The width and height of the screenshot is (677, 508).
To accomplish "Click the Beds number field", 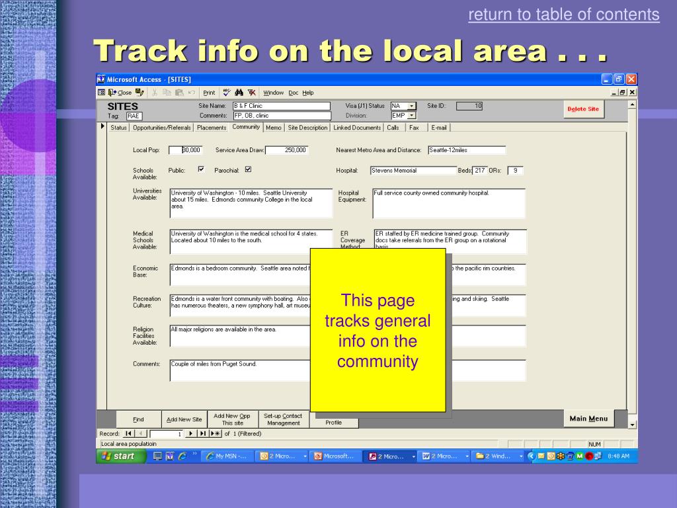I will (x=480, y=170).
